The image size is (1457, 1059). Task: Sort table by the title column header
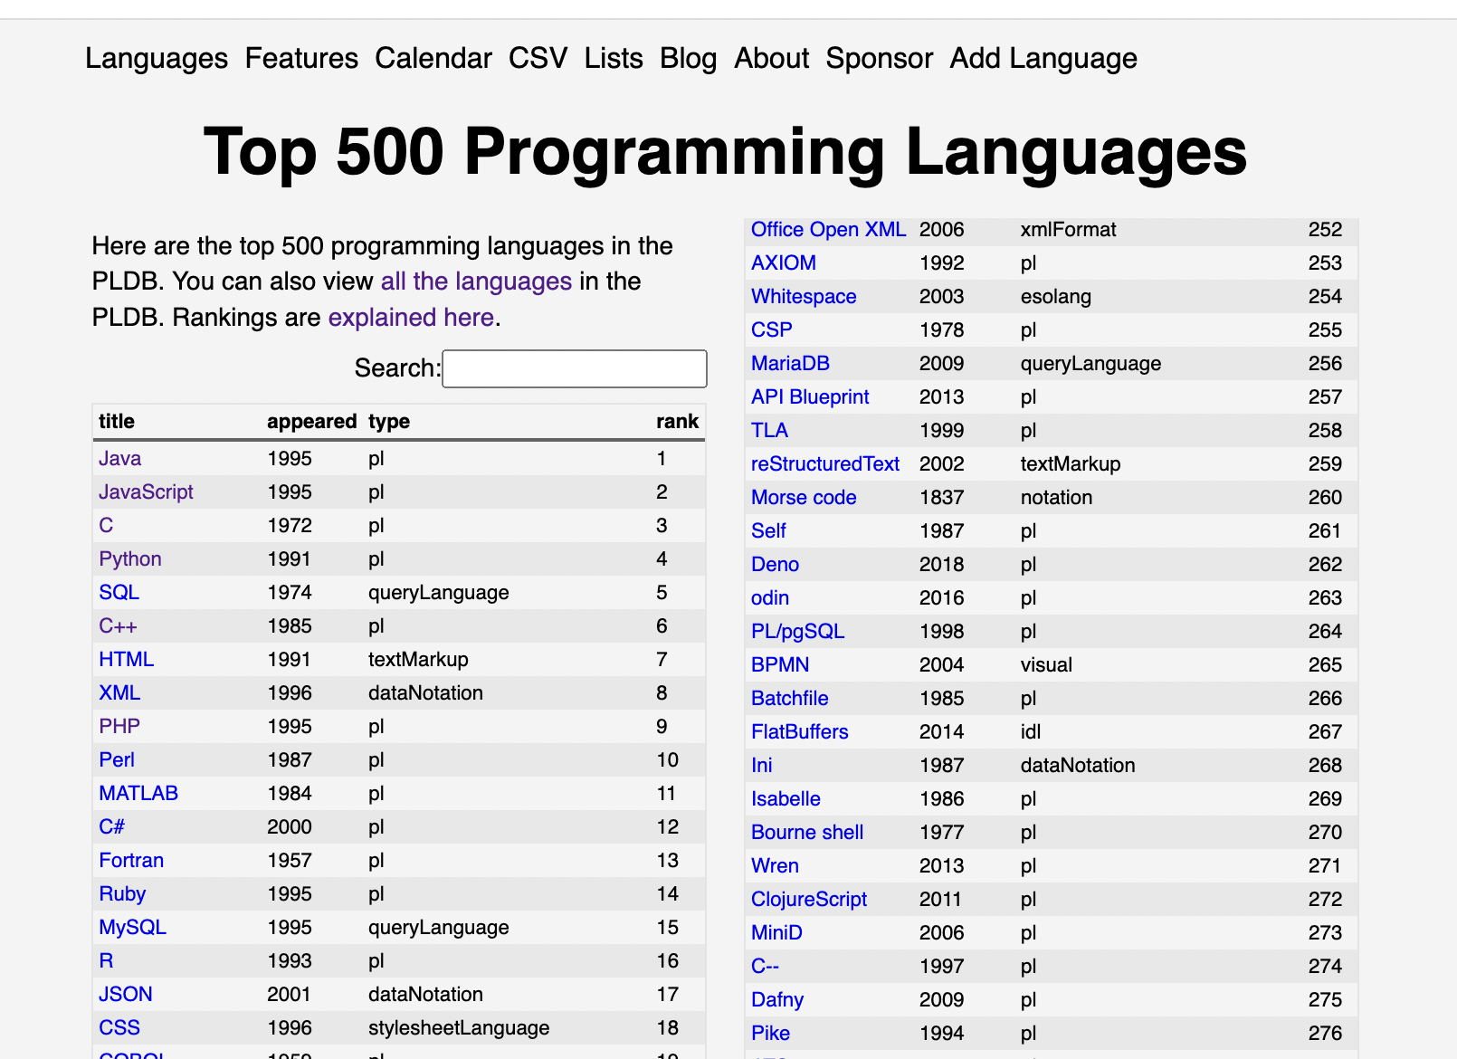(117, 421)
